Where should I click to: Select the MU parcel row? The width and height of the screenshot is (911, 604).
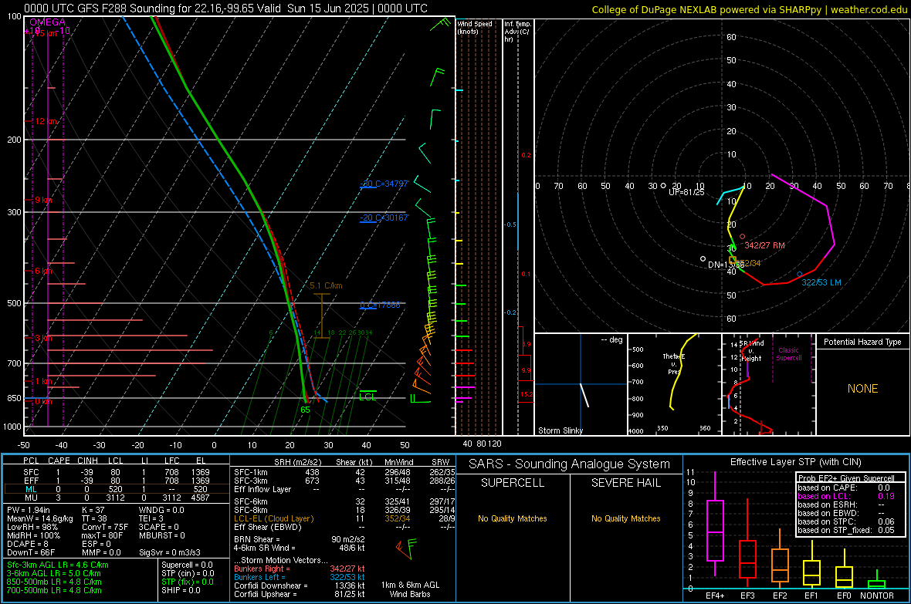tap(115, 497)
